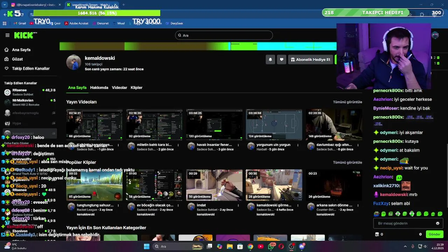
Task: Open the efeebayramoglu offline channel
Action: pos(30,113)
